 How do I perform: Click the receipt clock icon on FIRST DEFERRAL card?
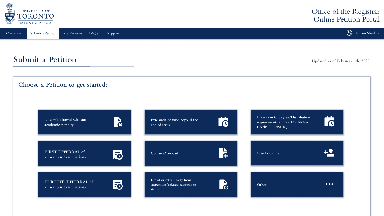point(118,154)
